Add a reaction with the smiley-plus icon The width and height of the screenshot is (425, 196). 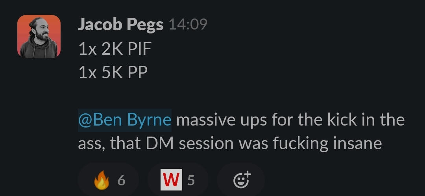click(x=242, y=180)
